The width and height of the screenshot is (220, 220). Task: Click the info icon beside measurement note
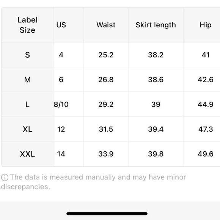[x=5, y=178]
